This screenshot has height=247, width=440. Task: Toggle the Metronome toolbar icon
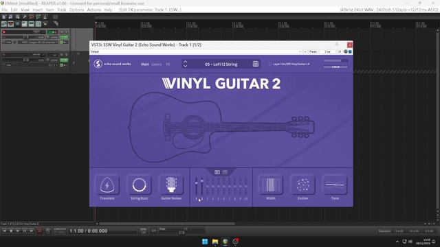pos(45,17)
